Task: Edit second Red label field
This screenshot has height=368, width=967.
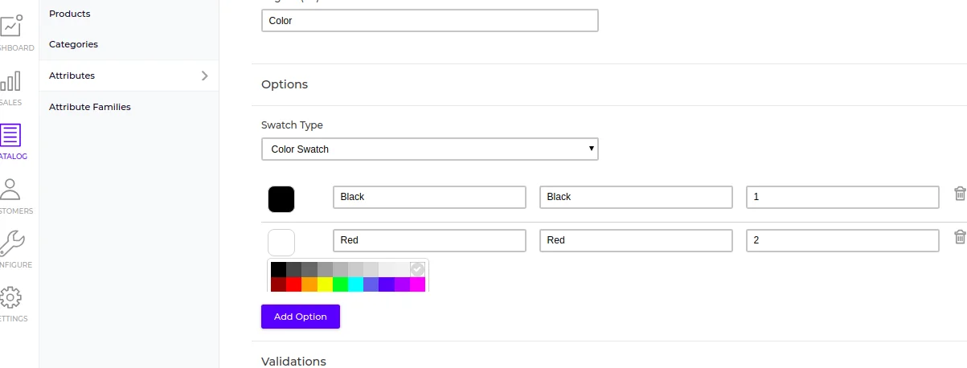Action: pyautogui.click(x=636, y=240)
